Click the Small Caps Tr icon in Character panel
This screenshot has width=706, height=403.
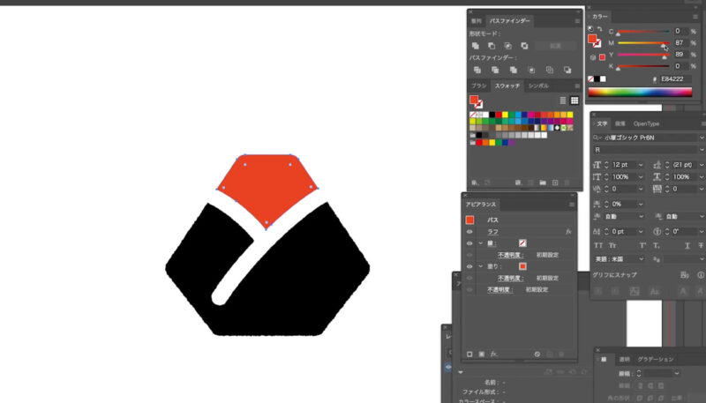(612, 245)
